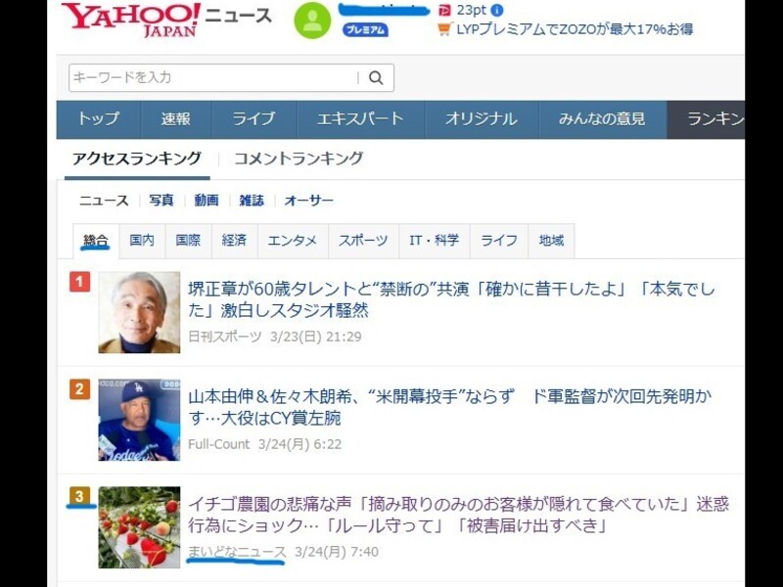Click the Dodgers manager thumbnail image
The width and height of the screenshot is (783, 587).
pyautogui.click(x=139, y=420)
